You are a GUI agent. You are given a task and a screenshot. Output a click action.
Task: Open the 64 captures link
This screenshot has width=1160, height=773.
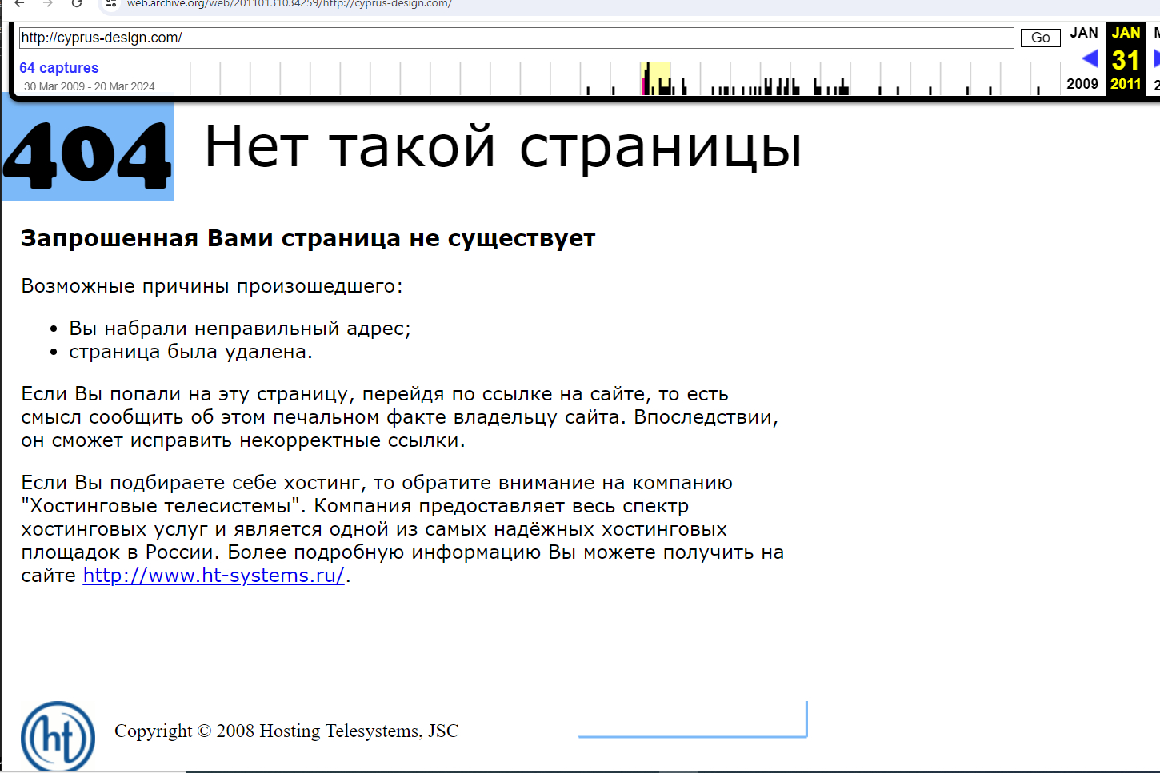coord(58,68)
